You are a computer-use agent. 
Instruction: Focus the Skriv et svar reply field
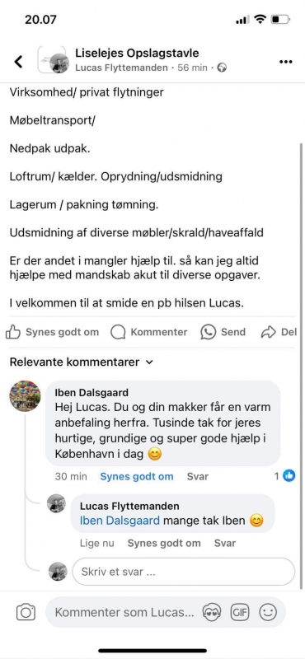(x=184, y=572)
